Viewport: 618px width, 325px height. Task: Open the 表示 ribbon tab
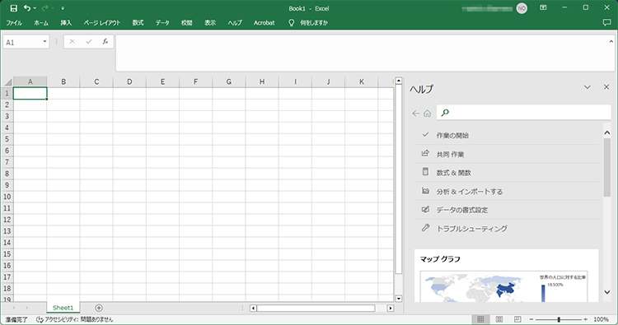(x=210, y=23)
